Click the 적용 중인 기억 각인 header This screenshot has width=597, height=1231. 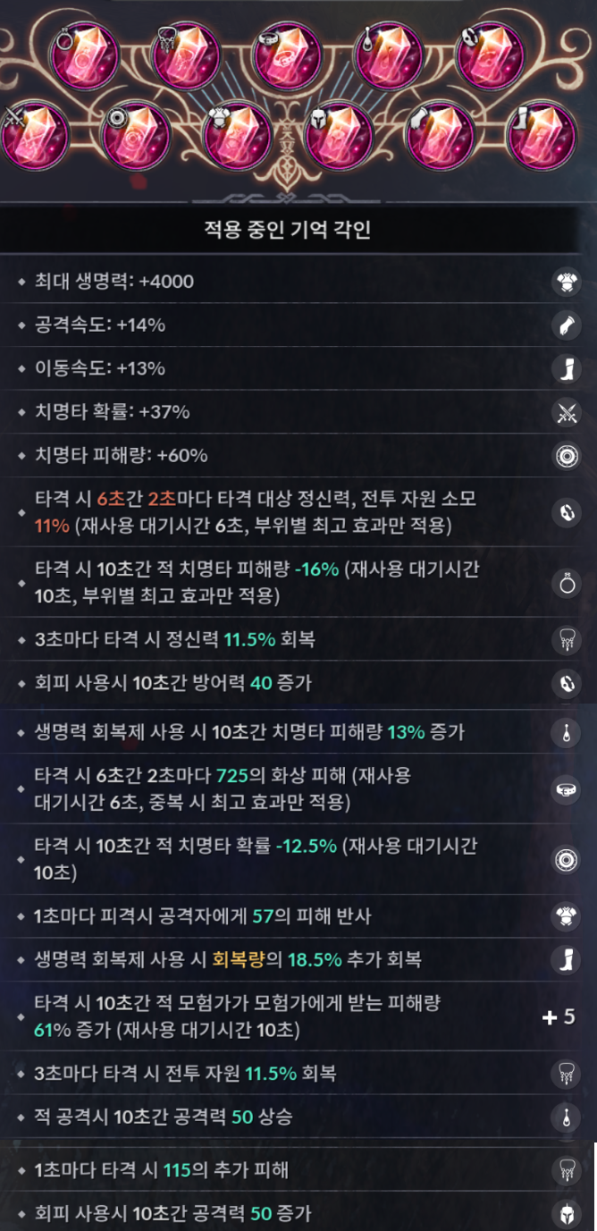click(x=288, y=231)
